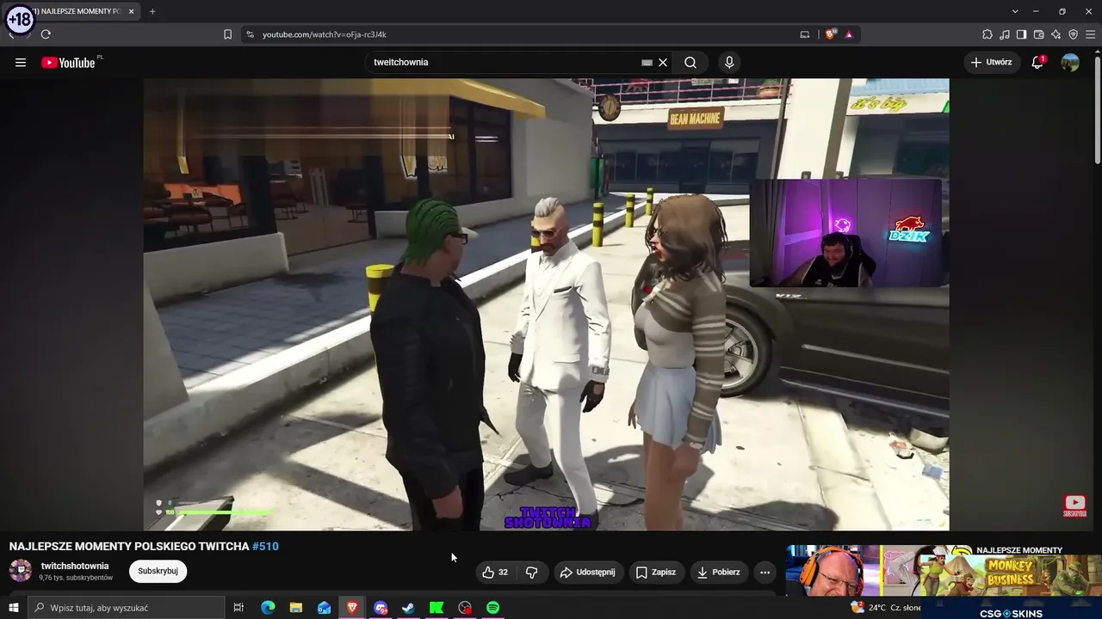Viewport: 1102px width, 619px height.
Task: Click the #510 hashtag link
Action: coord(265,546)
